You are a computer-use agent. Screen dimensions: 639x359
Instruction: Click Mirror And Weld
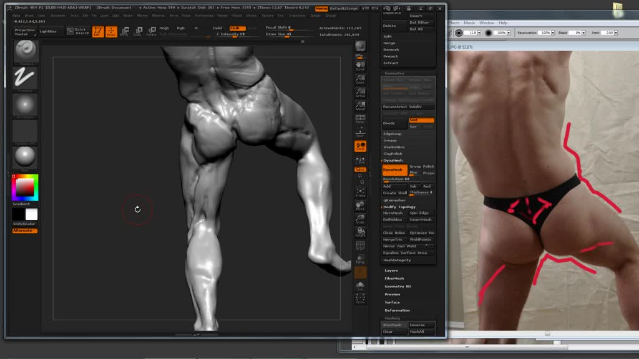click(407, 246)
